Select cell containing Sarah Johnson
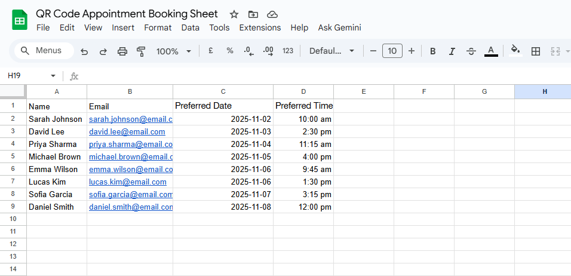Viewport: 571px width, 276px height. [x=57, y=119]
